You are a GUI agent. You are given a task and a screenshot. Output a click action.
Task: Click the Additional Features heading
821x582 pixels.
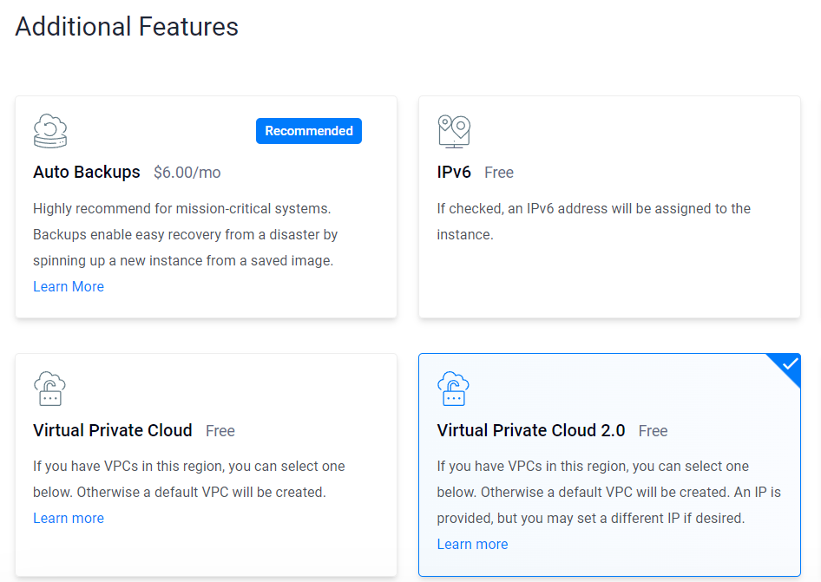(127, 27)
